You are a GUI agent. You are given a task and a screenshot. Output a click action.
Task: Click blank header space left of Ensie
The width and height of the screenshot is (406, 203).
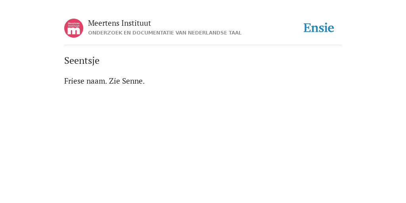coord(272,28)
